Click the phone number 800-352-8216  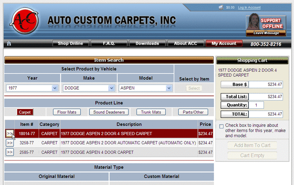[x=266, y=44]
